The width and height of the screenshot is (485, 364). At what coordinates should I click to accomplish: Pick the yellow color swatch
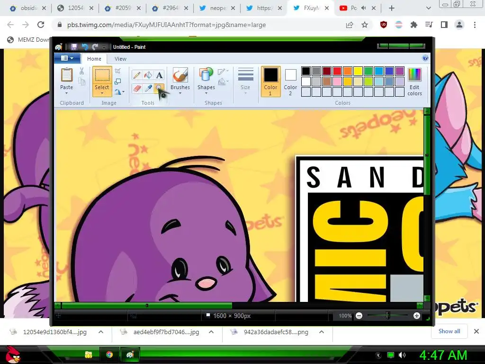tap(358, 71)
